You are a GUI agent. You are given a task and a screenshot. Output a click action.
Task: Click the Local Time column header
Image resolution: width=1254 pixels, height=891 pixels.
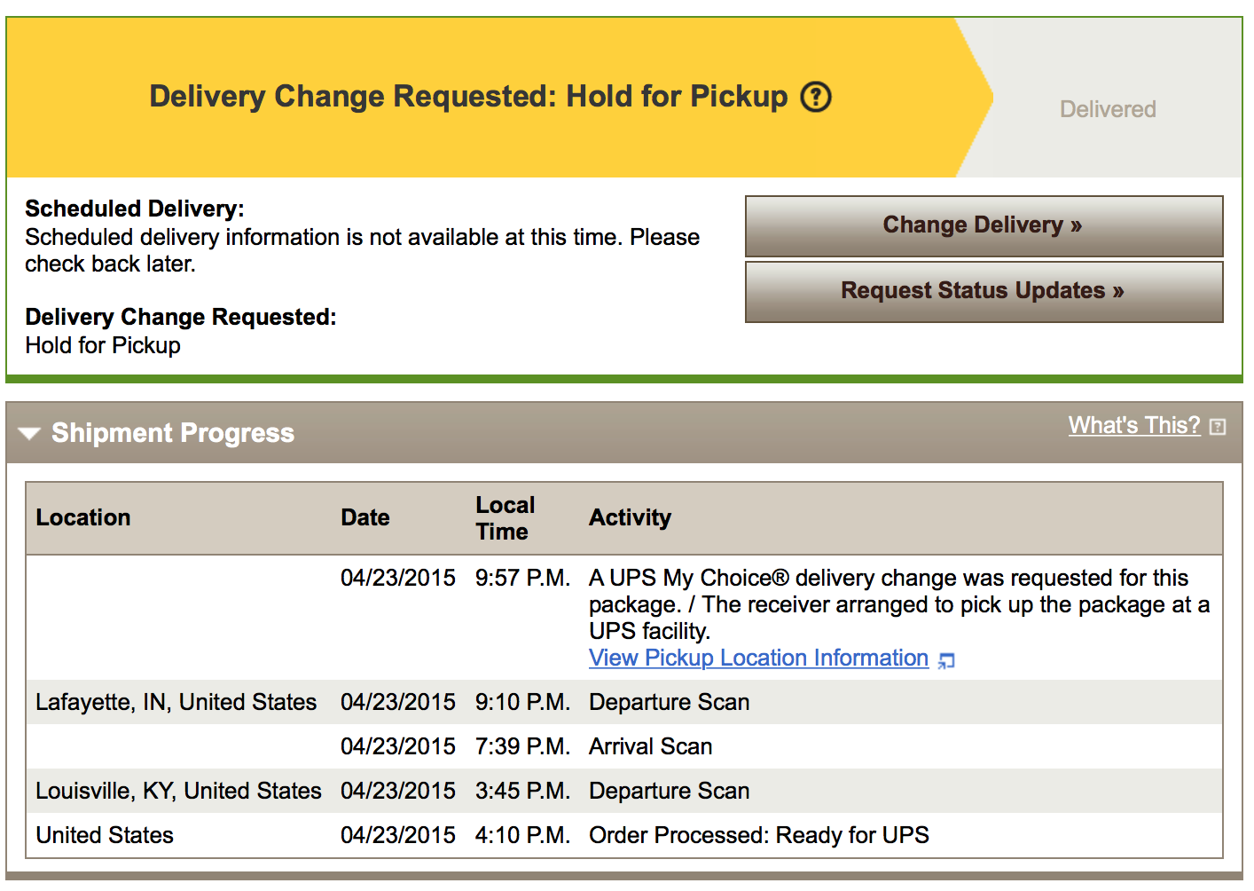pyautogui.click(x=506, y=518)
